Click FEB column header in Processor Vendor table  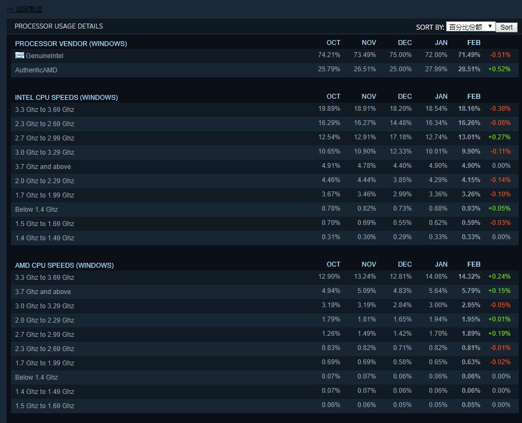tap(473, 43)
